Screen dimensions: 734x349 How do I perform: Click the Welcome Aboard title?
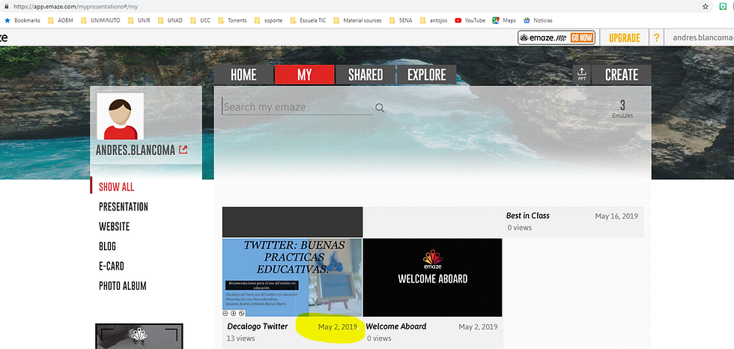pyautogui.click(x=396, y=327)
